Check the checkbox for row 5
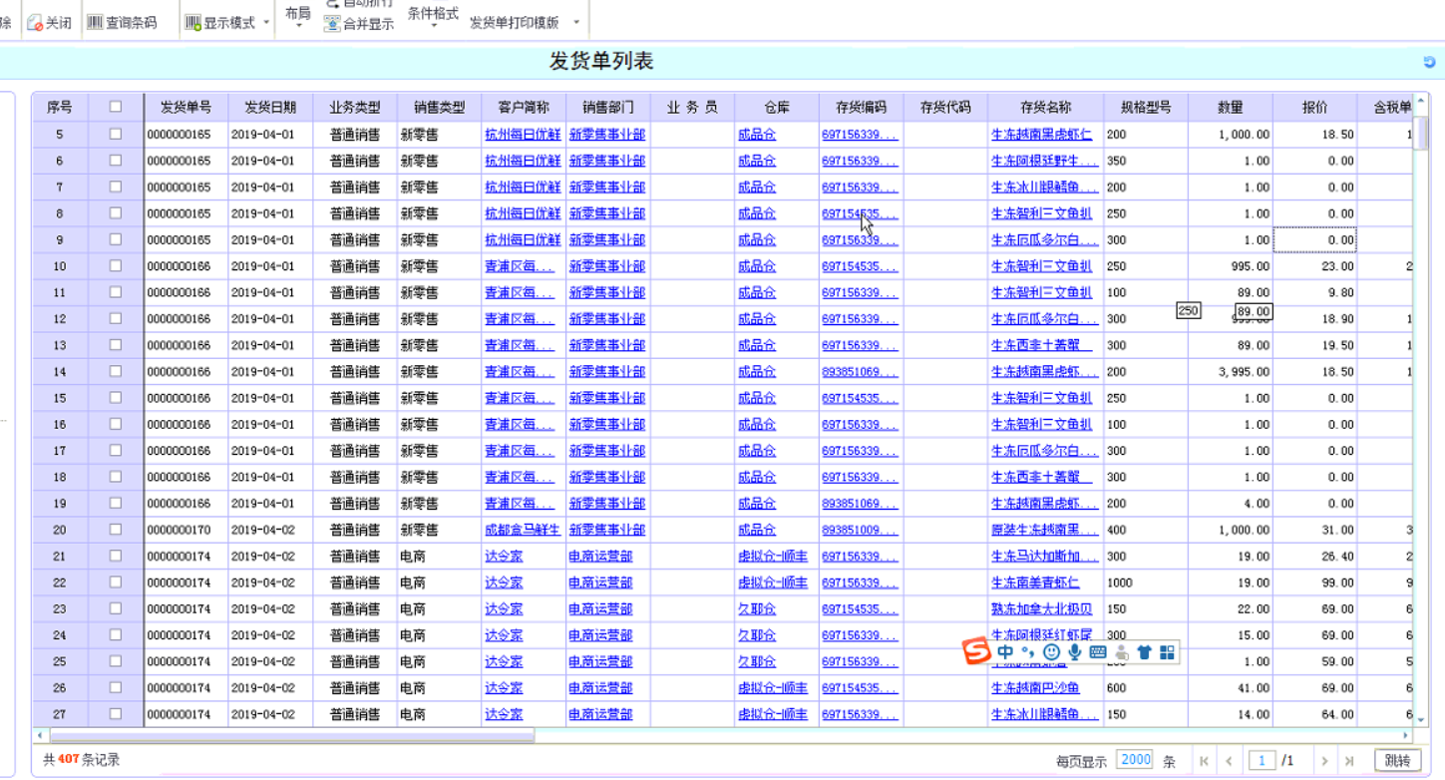1445x780 pixels. tap(116, 134)
